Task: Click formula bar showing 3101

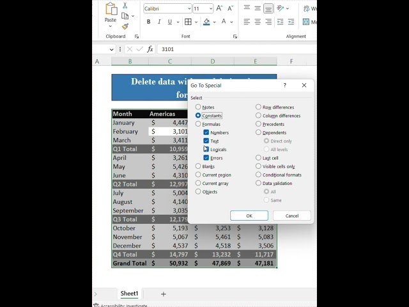Action: (x=237, y=49)
